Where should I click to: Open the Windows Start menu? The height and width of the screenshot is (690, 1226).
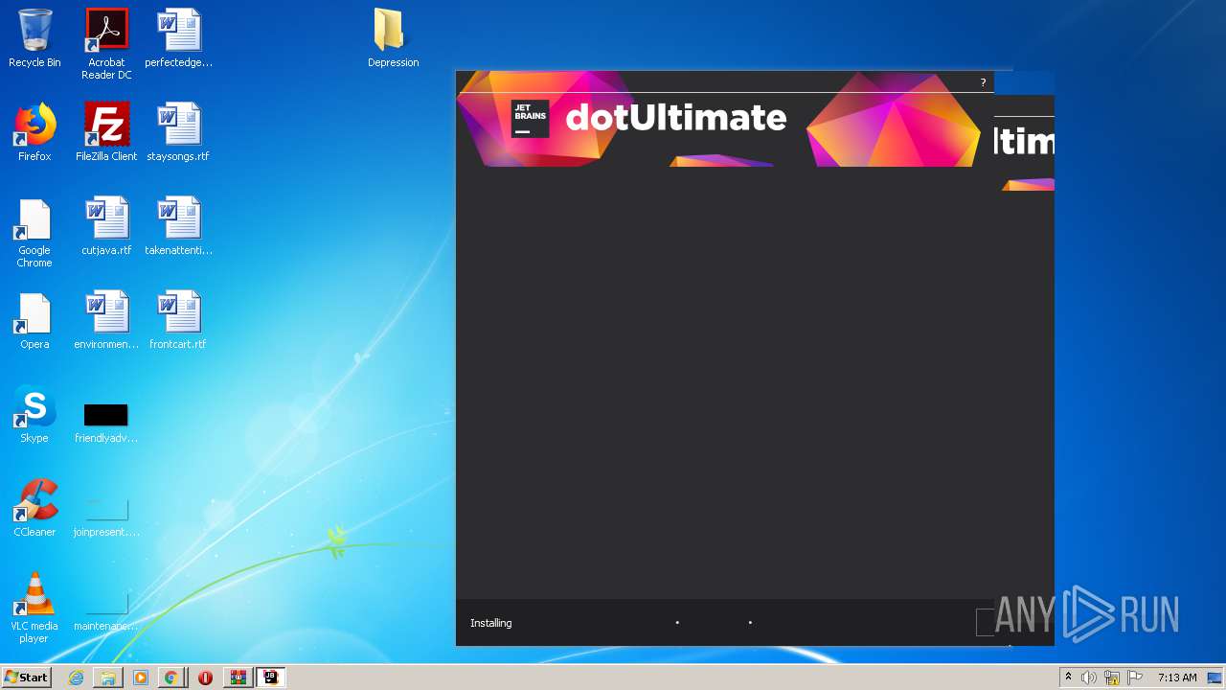point(26,678)
